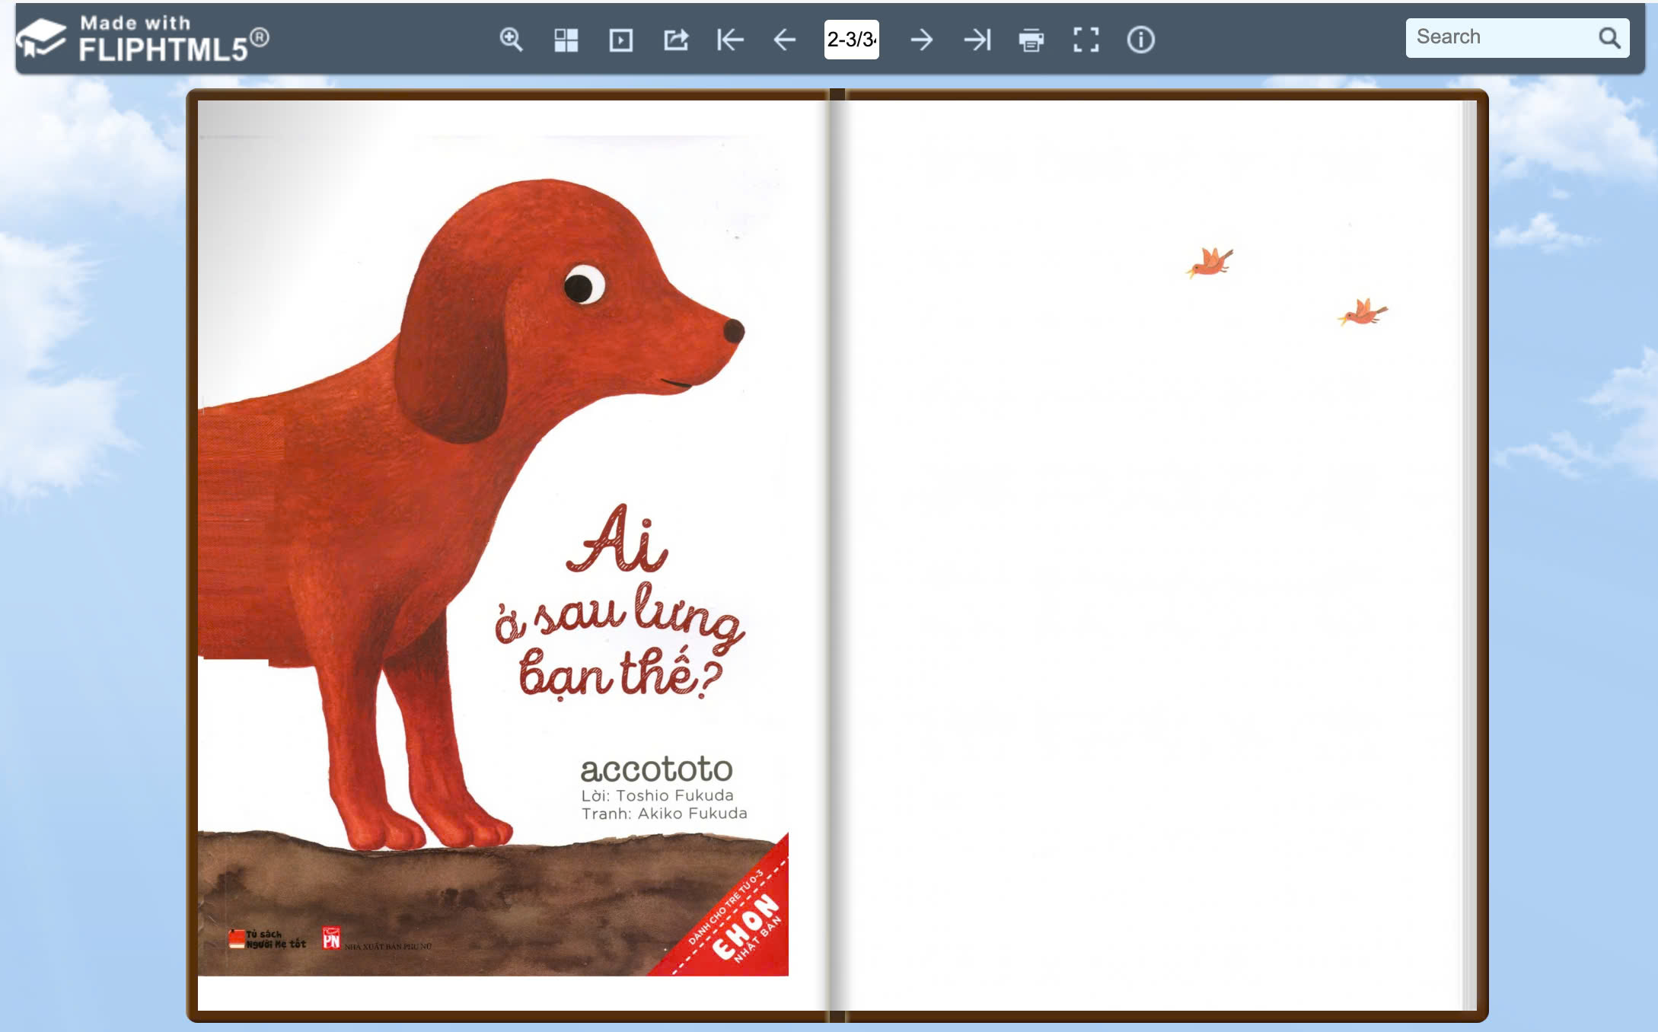Click the zoom in magnifier icon
The height and width of the screenshot is (1032, 1658).
click(511, 40)
